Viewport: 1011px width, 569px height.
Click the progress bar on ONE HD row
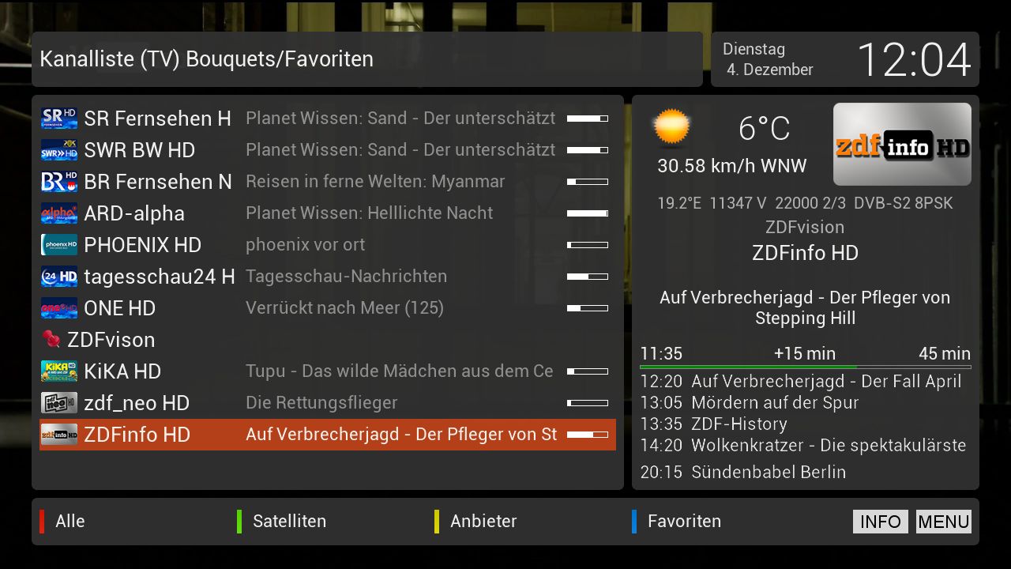tap(588, 308)
